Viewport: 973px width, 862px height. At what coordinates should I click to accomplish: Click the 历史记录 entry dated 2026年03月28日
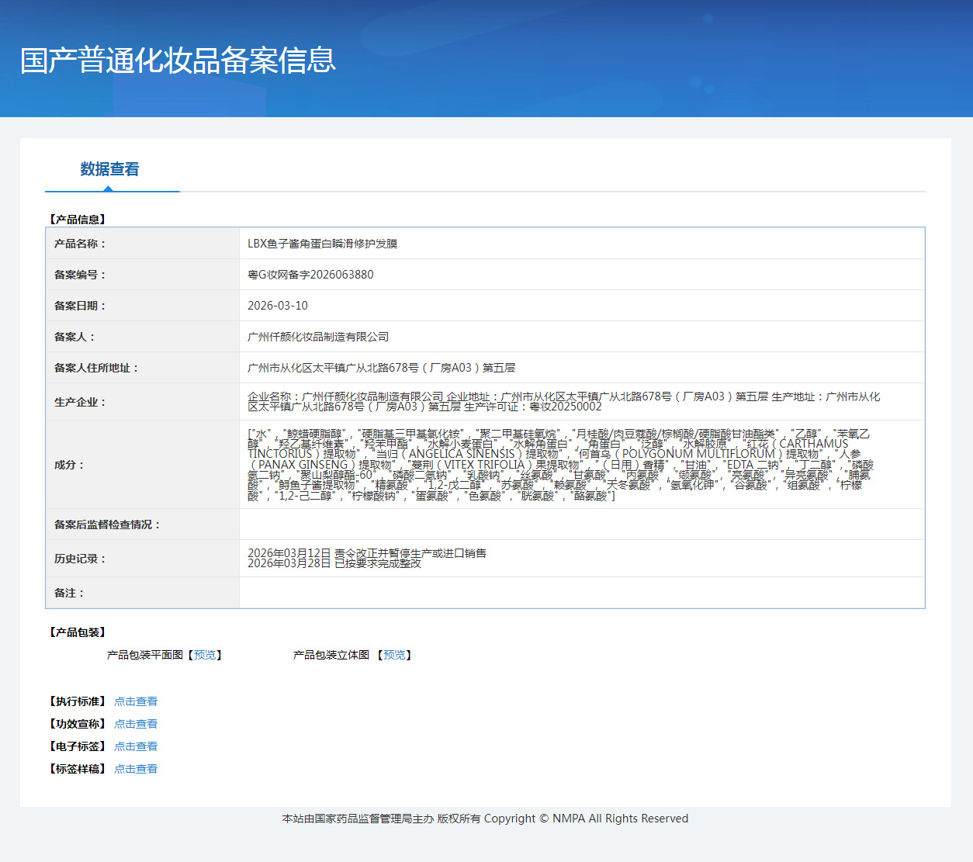334,563
